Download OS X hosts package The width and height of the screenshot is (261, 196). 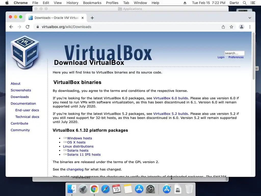(76, 142)
